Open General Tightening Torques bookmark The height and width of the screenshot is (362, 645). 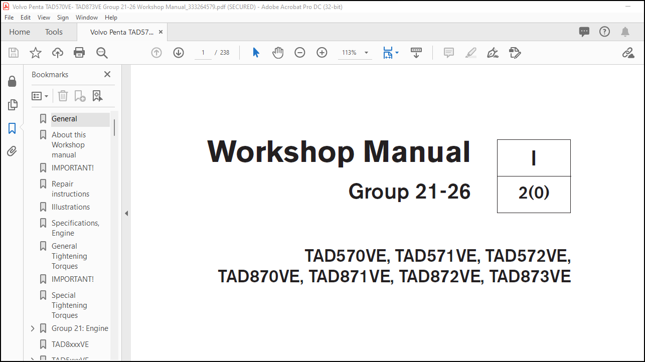[69, 256]
